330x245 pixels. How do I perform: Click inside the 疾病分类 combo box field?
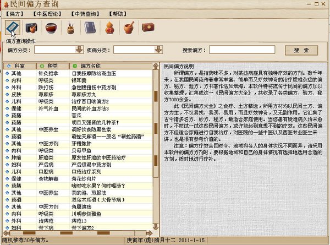(134, 50)
